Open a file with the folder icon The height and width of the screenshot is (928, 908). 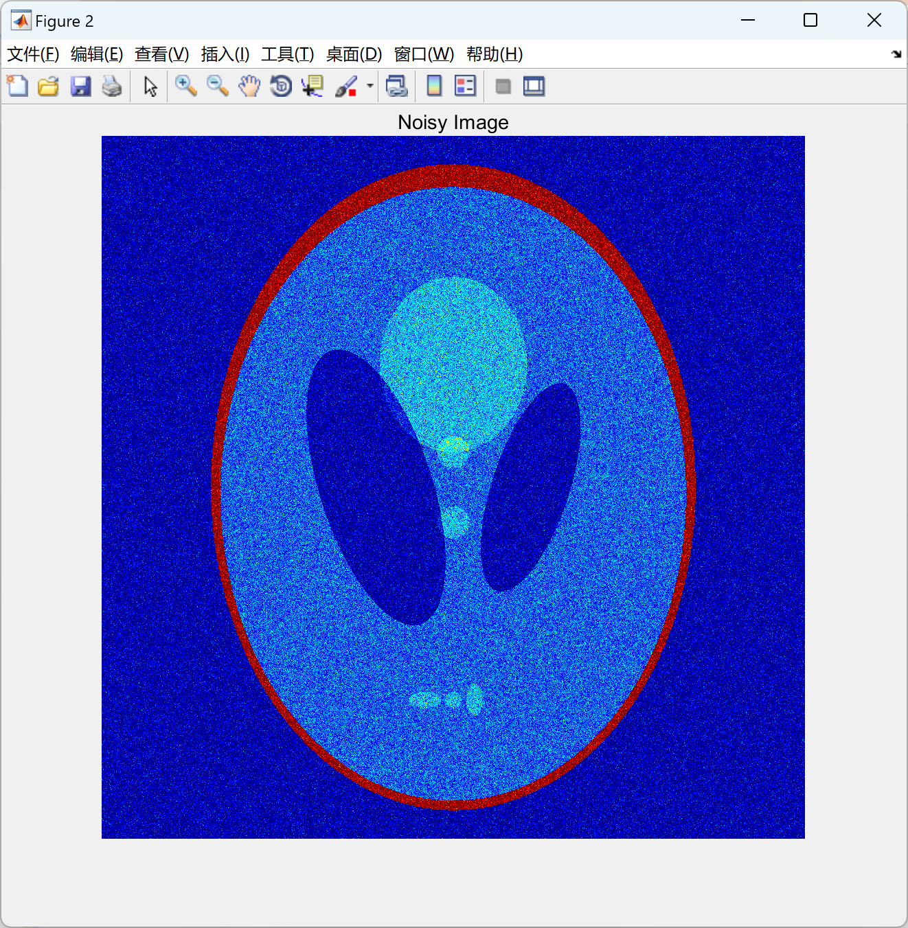click(x=48, y=86)
